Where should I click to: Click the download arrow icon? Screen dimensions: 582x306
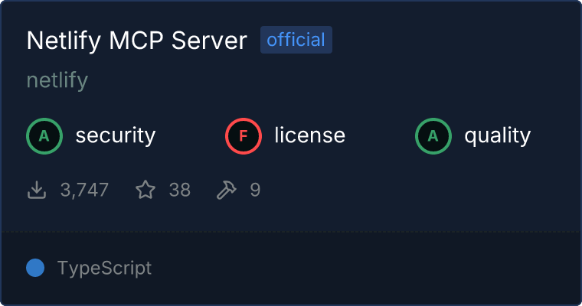pyautogui.click(x=37, y=190)
